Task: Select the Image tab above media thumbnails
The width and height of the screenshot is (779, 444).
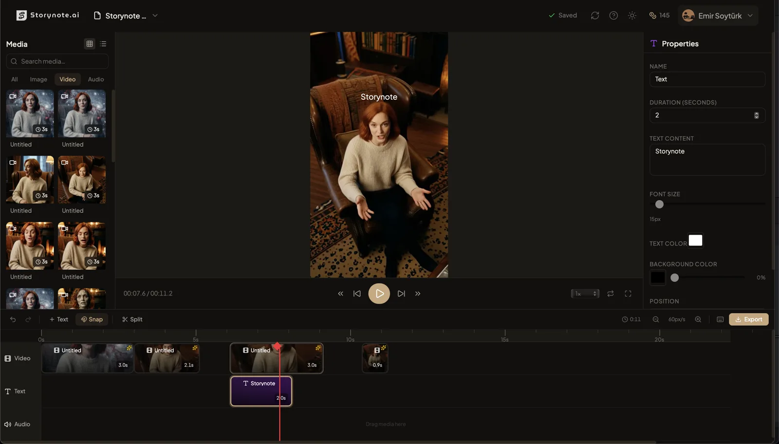Action: [38, 79]
